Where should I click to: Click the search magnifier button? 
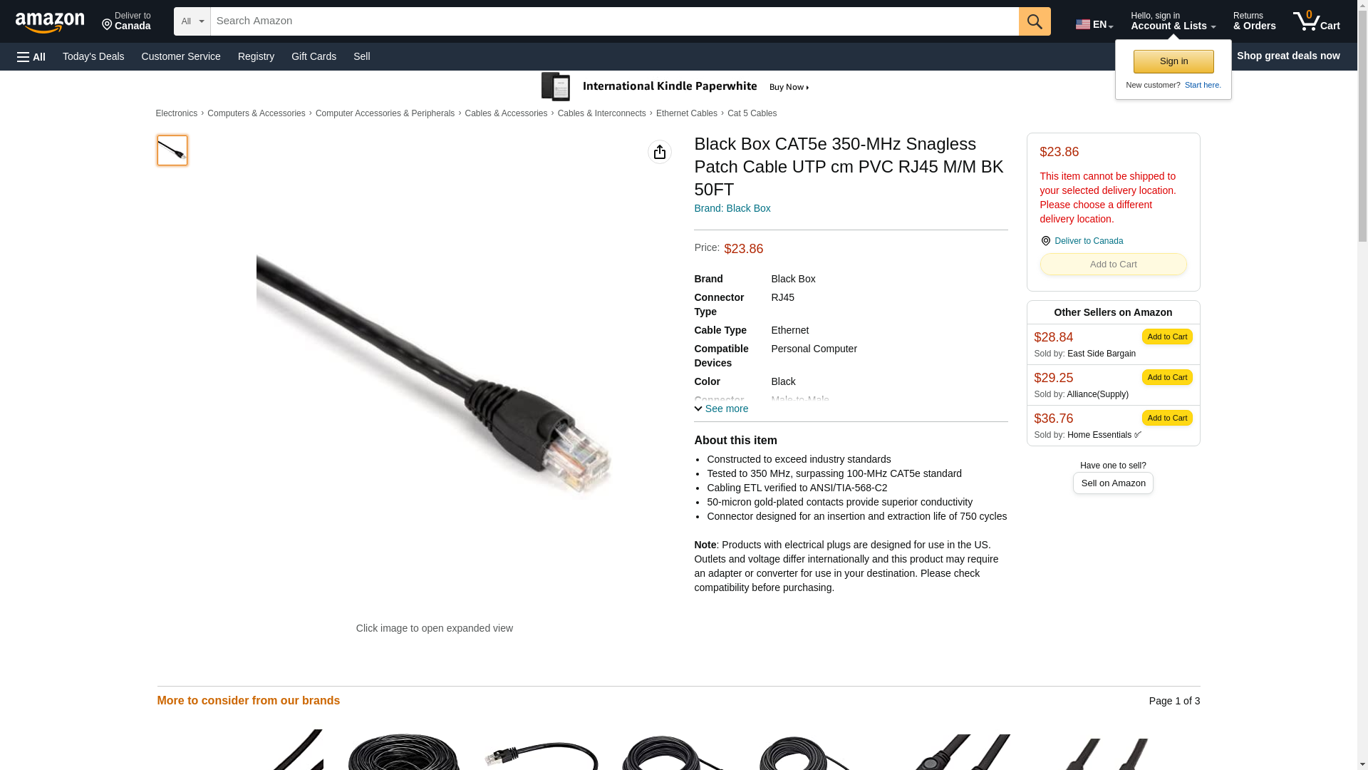click(x=1035, y=21)
